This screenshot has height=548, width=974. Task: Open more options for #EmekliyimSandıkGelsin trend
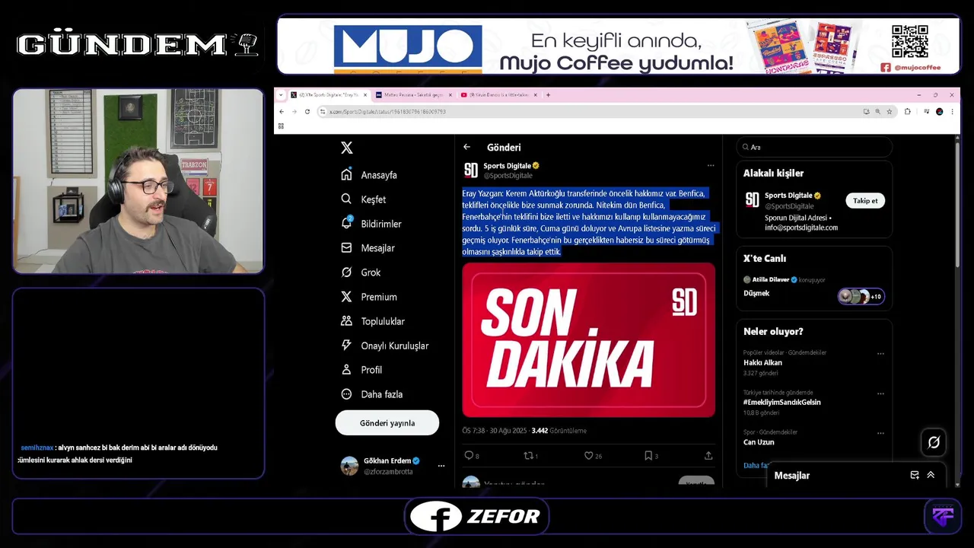[x=880, y=393]
